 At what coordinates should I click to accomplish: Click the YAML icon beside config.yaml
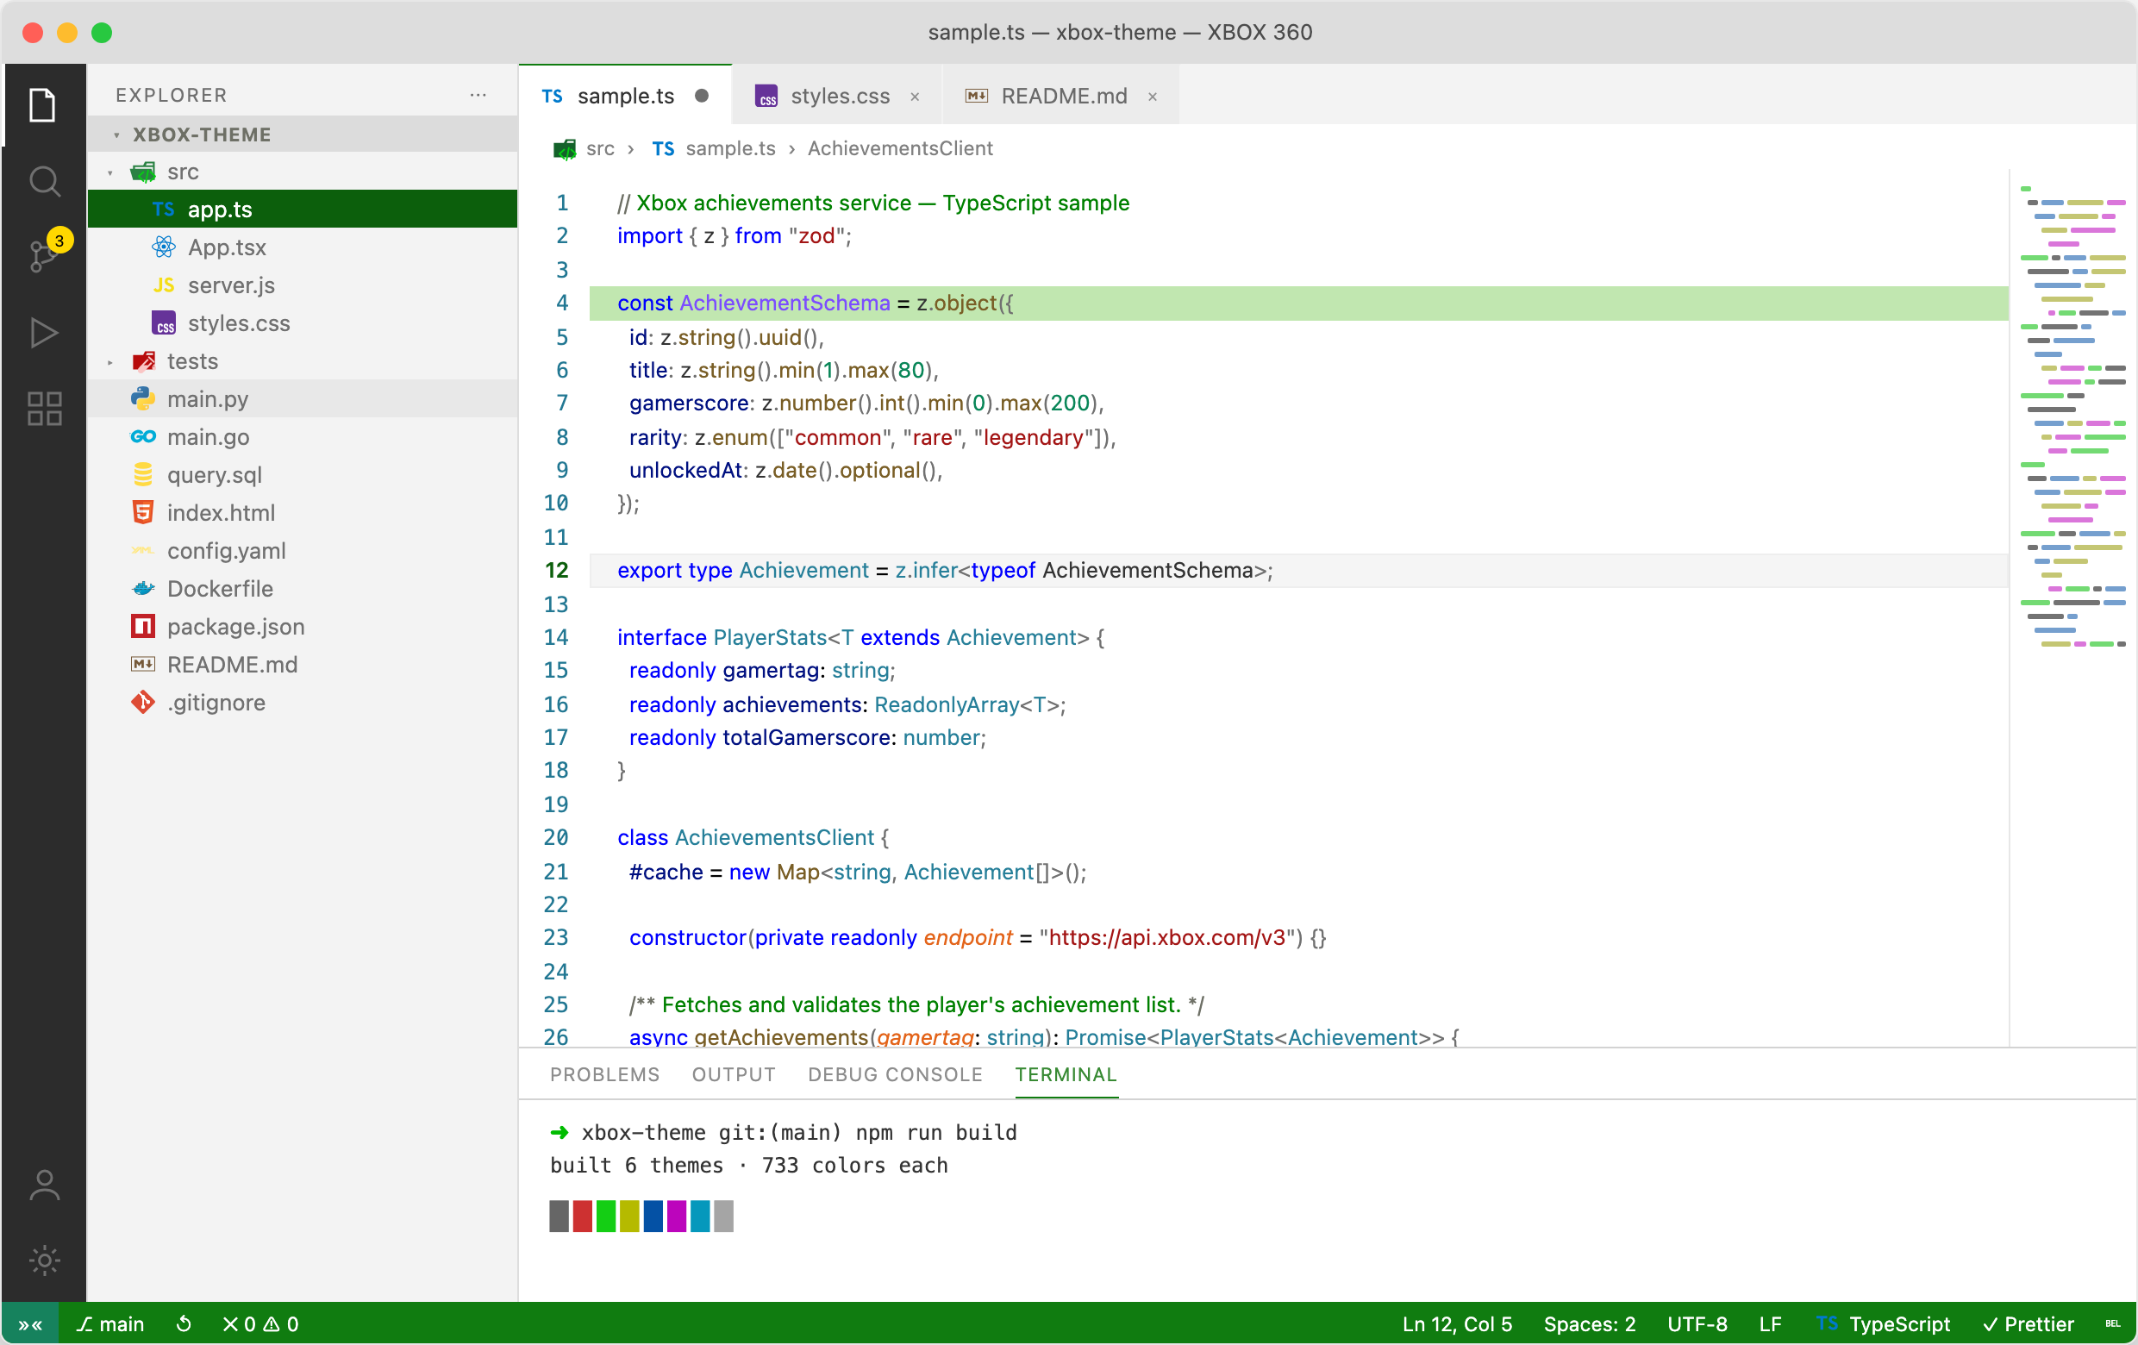coord(143,550)
